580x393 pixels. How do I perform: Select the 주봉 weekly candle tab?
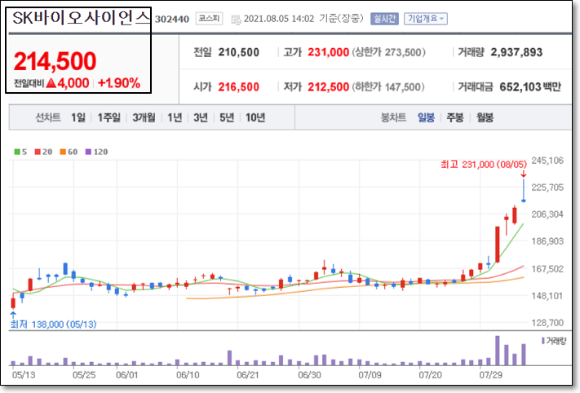455,117
